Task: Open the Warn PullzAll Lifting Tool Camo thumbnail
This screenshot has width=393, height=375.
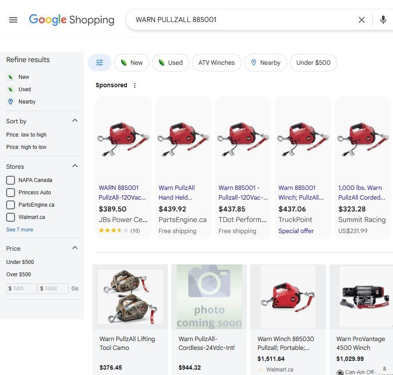Action: 130,297
